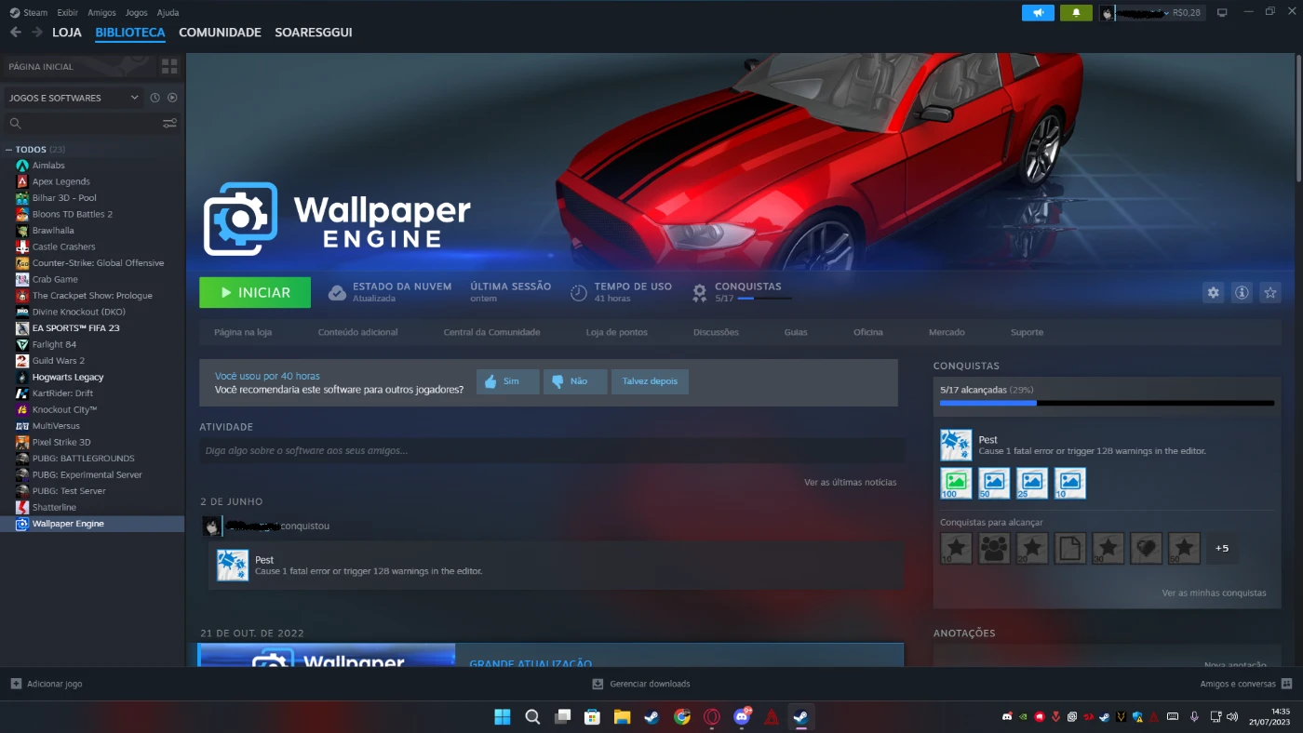
Task: Open Ver as últimas notícias
Action: pos(851,482)
